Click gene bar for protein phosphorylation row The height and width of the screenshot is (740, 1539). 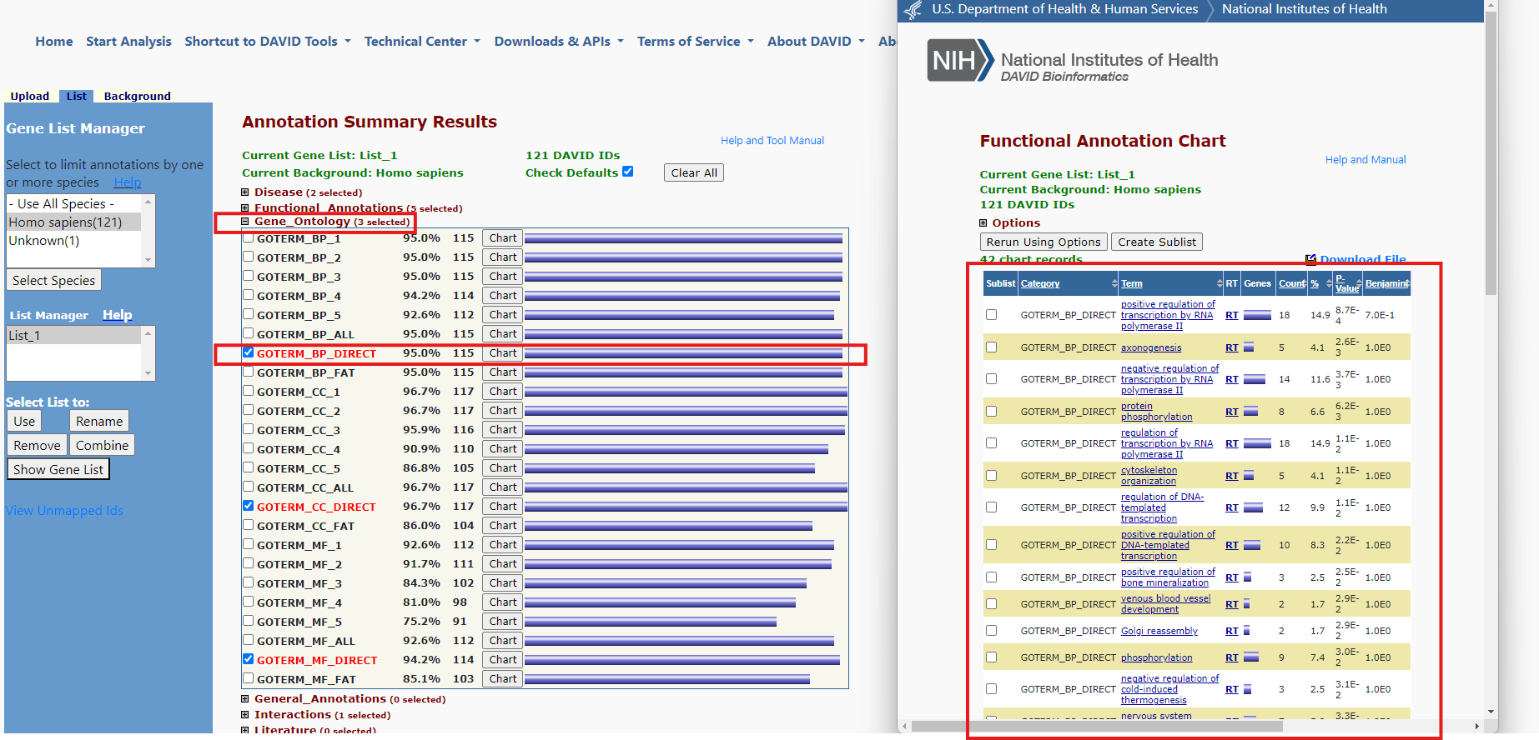tap(1250, 412)
